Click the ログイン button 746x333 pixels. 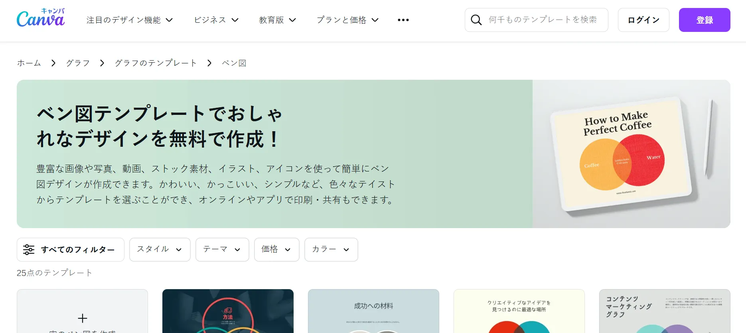tap(643, 20)
